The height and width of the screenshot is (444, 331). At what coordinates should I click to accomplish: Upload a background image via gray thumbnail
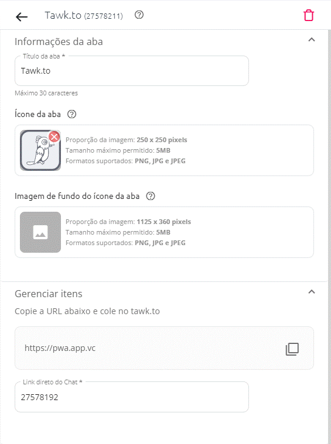pos(40,232)
